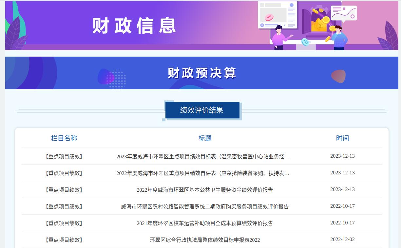Open the 环翠区综合行政执法局整体绩效目标申报表2022 link

pos(205,240)
